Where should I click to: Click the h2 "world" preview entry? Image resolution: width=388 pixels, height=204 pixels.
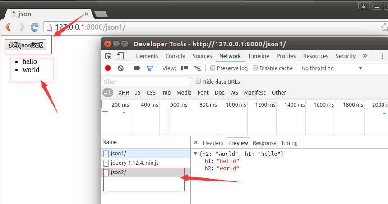pyautogui.click(x=222, y=168)
